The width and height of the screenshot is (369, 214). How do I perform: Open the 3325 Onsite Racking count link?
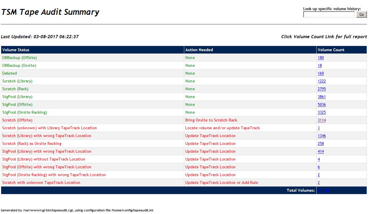(x=322, y=112)
